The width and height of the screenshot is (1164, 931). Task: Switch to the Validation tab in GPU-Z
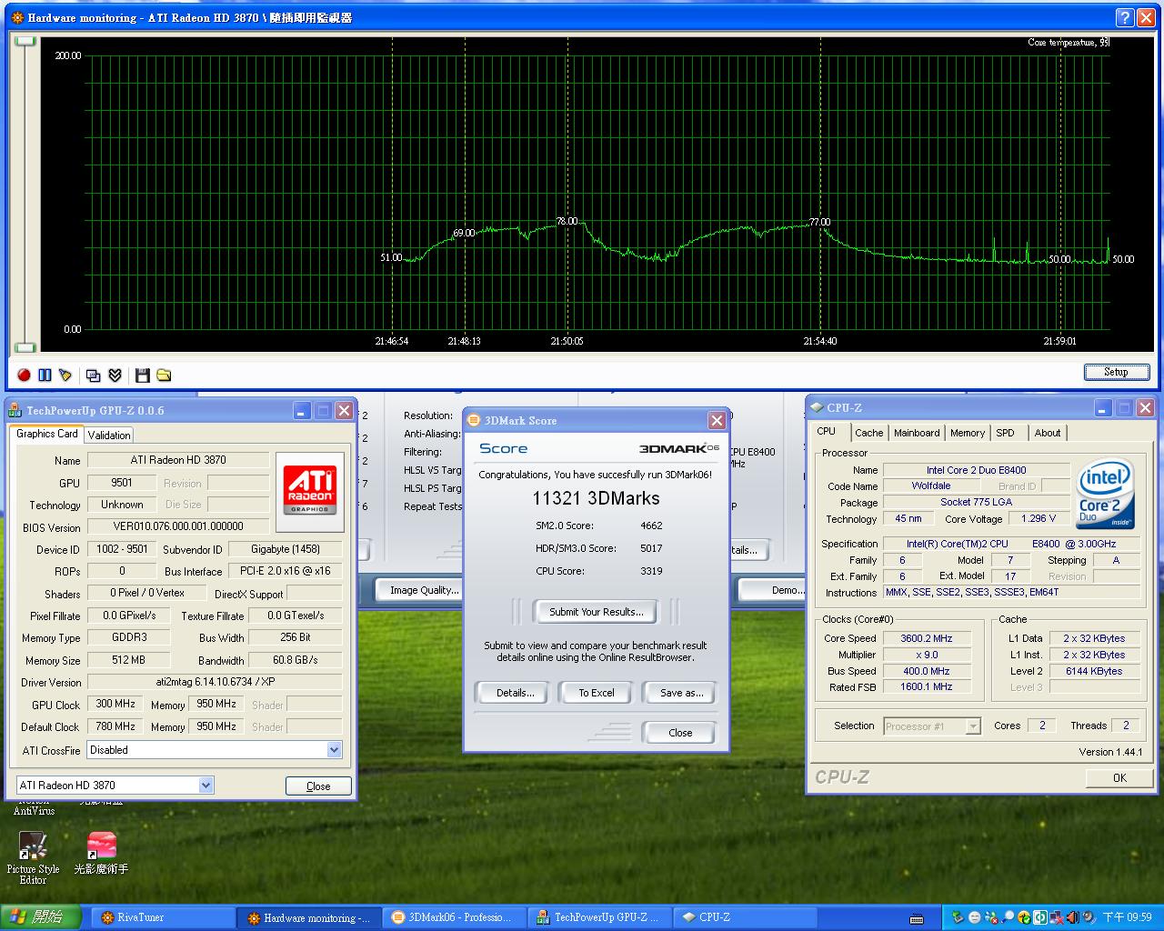109,435
